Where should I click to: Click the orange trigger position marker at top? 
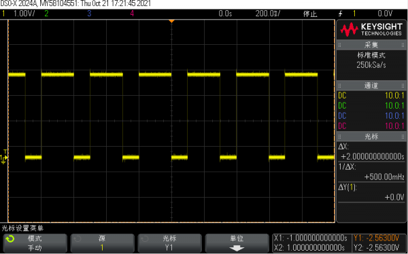point(171,21)
